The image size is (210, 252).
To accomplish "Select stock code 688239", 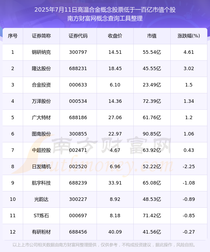I will click(x=78, y=183).
